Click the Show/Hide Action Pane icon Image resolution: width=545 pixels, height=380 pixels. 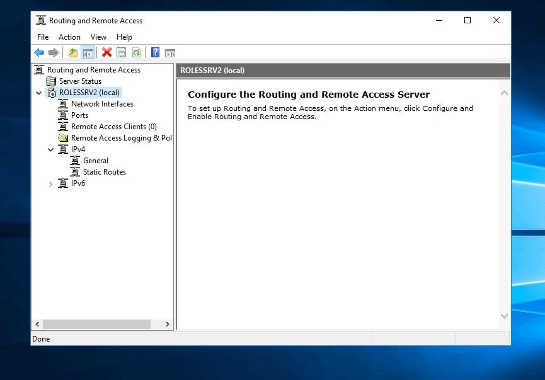170,52
